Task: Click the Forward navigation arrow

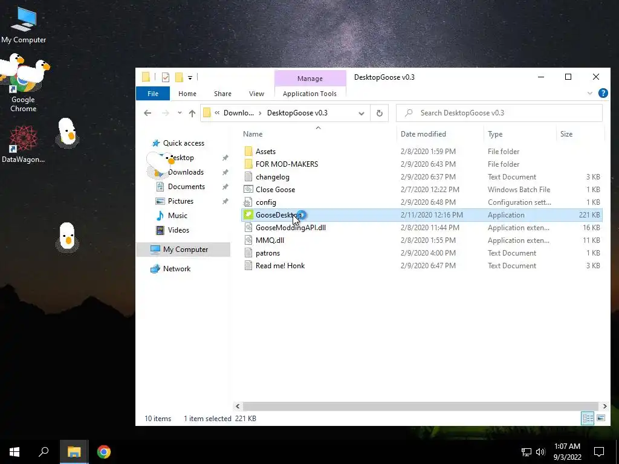Action: pyautogui.click(x=166, y=113)
